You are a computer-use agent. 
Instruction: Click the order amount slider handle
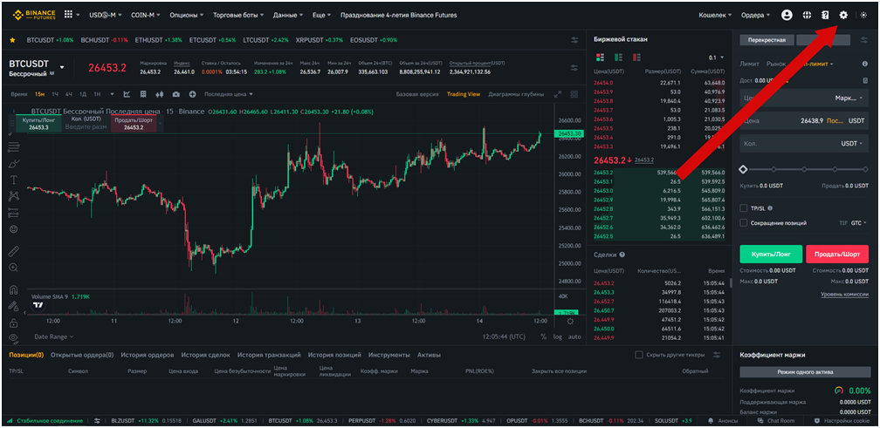(744, 169)
